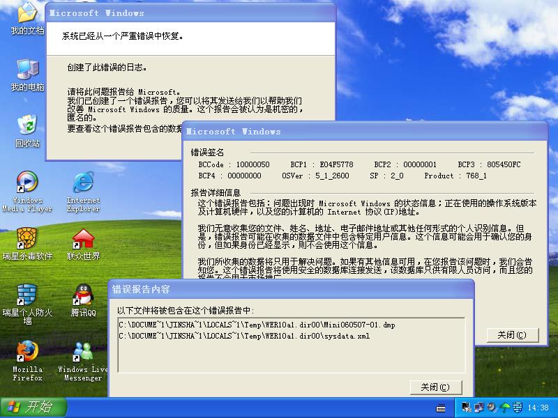The image size is (558, 418).
Task: Click the network connection tray icon
Action: click(x=479, y=408)
